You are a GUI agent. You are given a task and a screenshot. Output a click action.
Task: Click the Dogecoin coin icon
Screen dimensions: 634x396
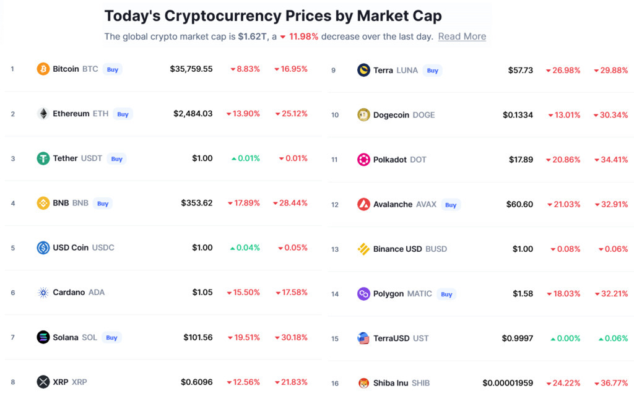pos(363,114)
